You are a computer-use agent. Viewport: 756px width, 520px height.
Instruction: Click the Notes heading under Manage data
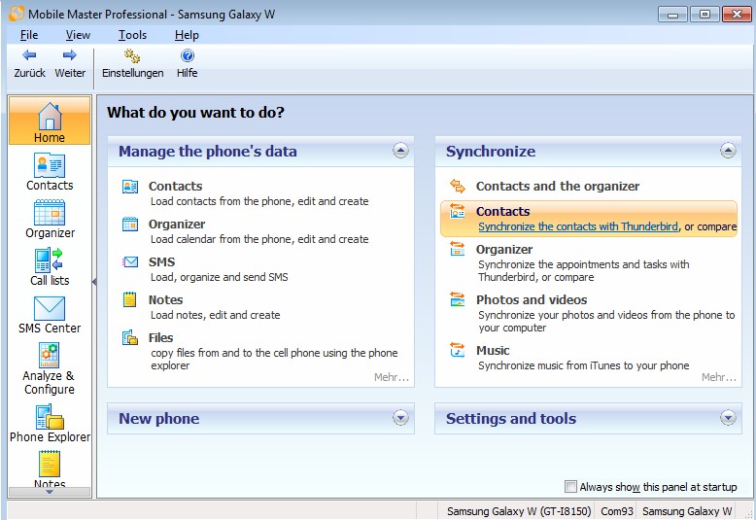pyautogui.click(x=165, y=300)
